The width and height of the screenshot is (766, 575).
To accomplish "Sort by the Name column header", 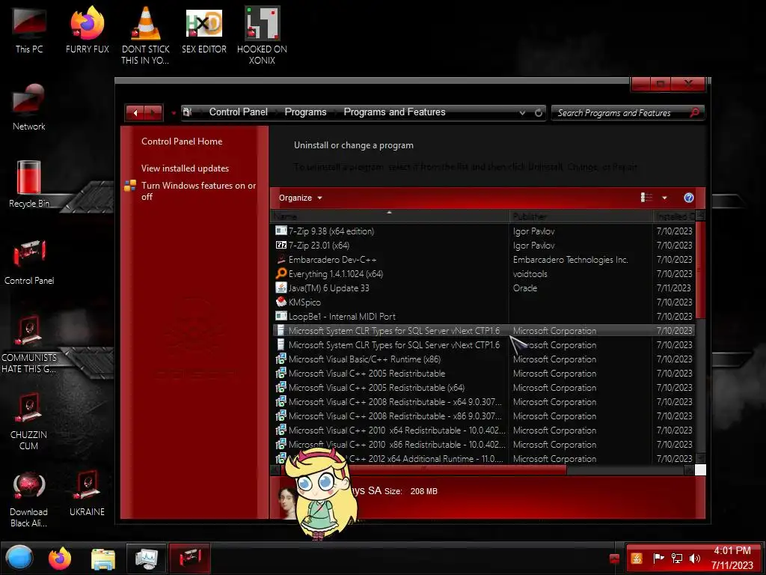I will (x=390, y=216).
